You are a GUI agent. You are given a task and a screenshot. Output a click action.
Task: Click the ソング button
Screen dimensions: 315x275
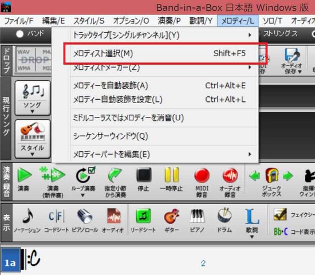pyautogui.click(x=33, y=98)
